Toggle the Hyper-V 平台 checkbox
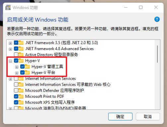 coord(22,73)
